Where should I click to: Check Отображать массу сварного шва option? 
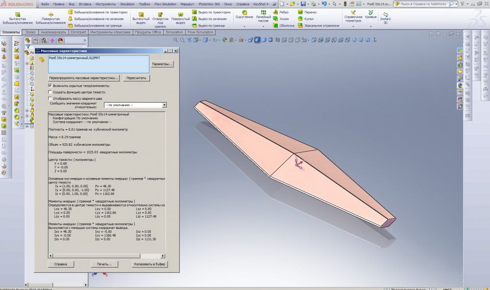point(50,98)
